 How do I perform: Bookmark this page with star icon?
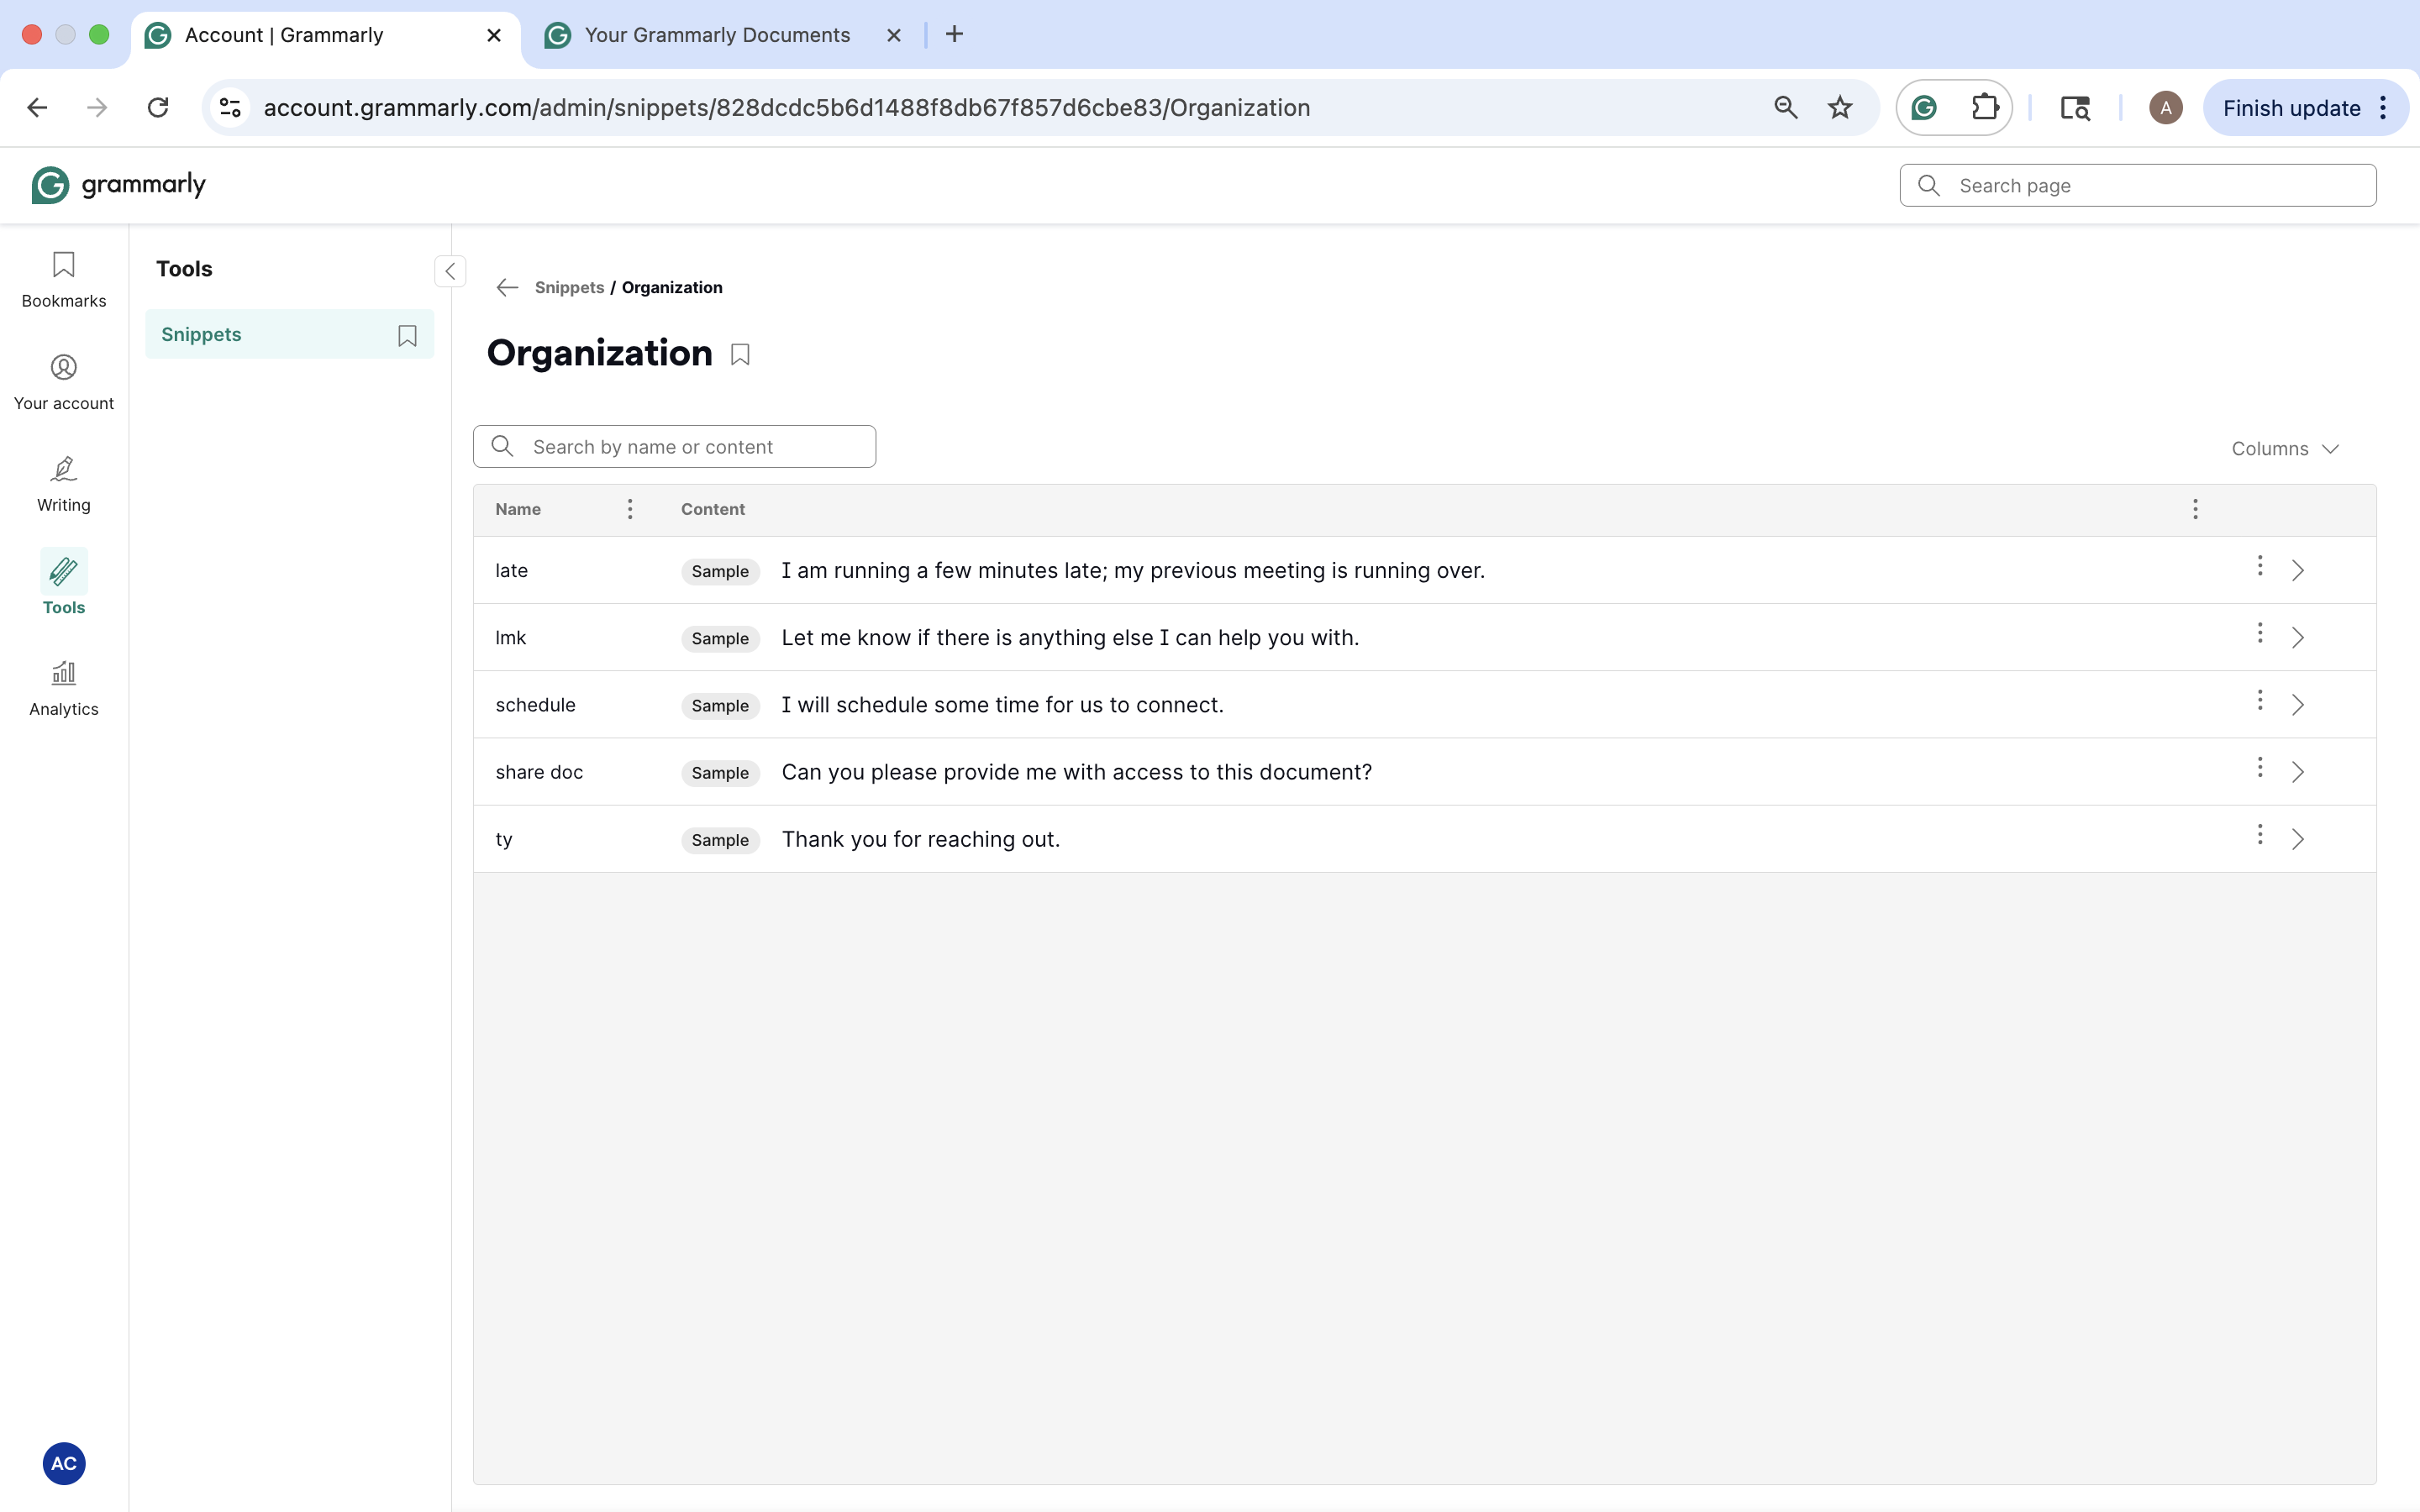[x=1840, y=108]
